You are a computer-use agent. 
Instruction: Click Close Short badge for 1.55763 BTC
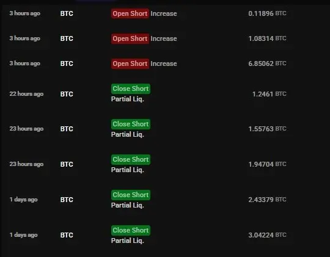click(131, 124)
